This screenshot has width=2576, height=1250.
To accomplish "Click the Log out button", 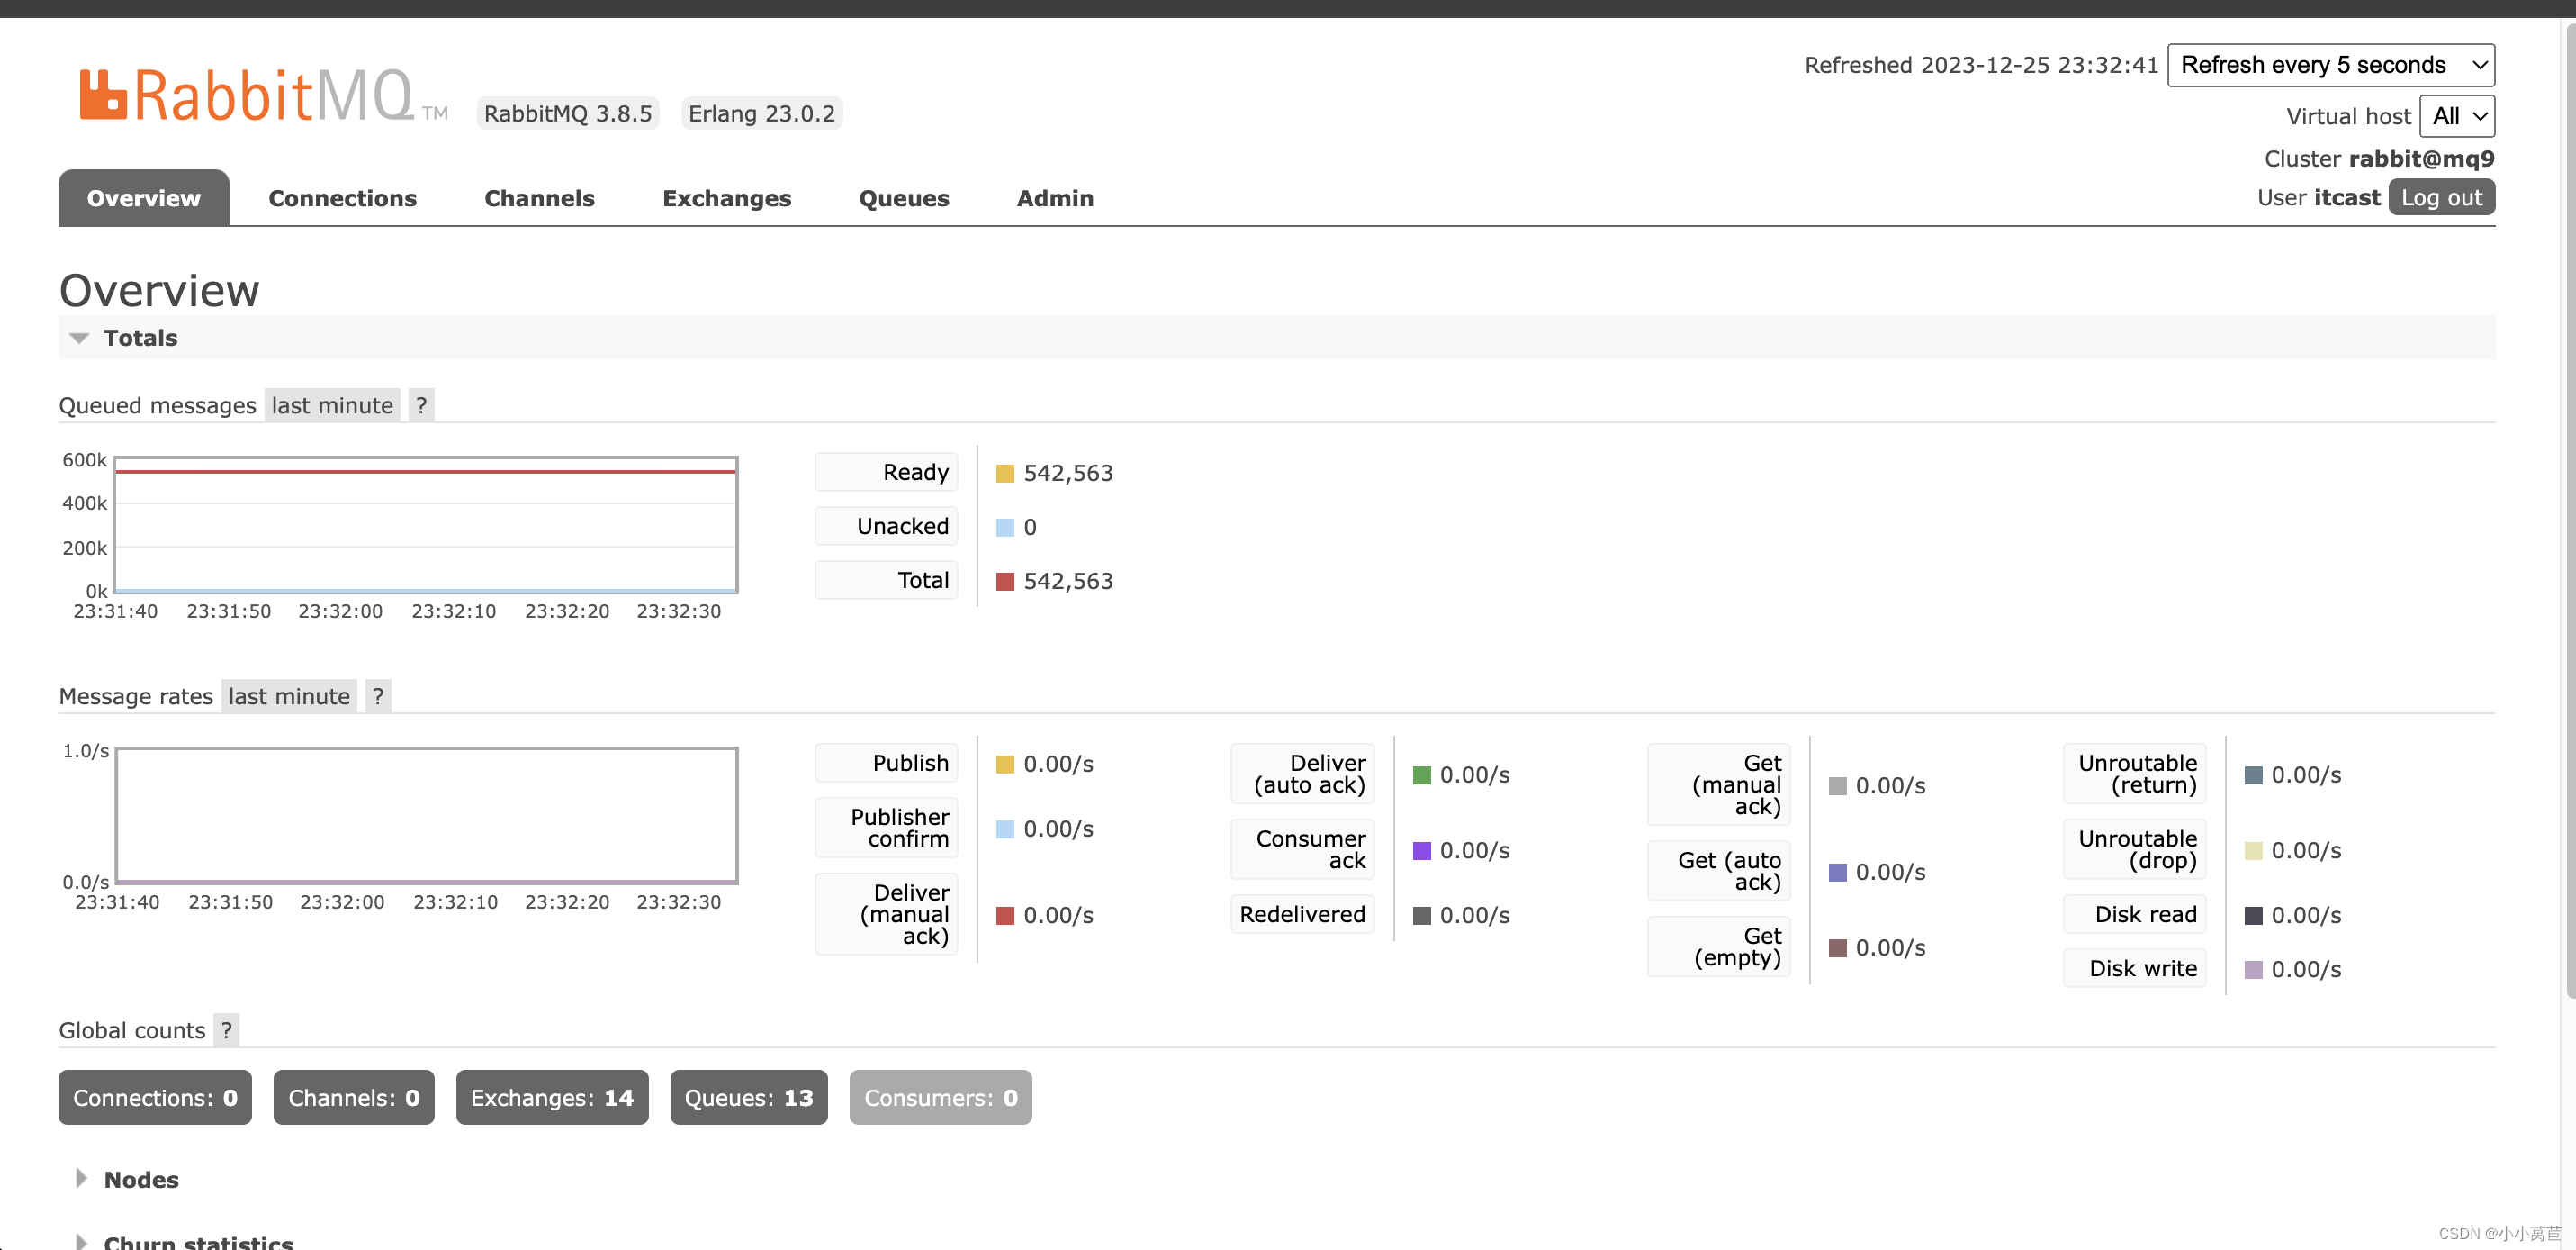I will click(x=2441, y=197).
